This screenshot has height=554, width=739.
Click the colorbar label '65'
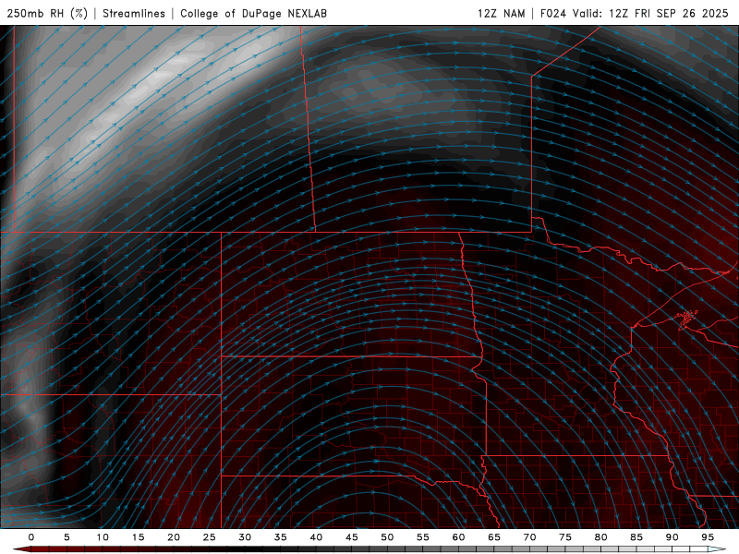point(494,537)
